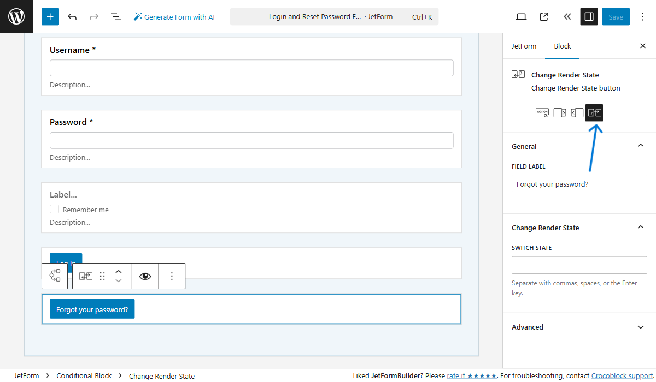
Task: Select the Prev Page block variation
Action: [x=577, y=112]
